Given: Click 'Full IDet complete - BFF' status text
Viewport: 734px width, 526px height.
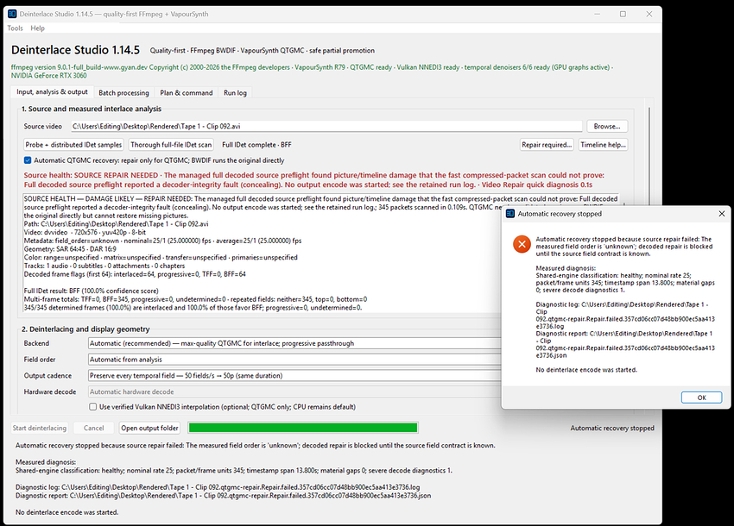Looking at the screenshot, I should (x=256, y=145).
